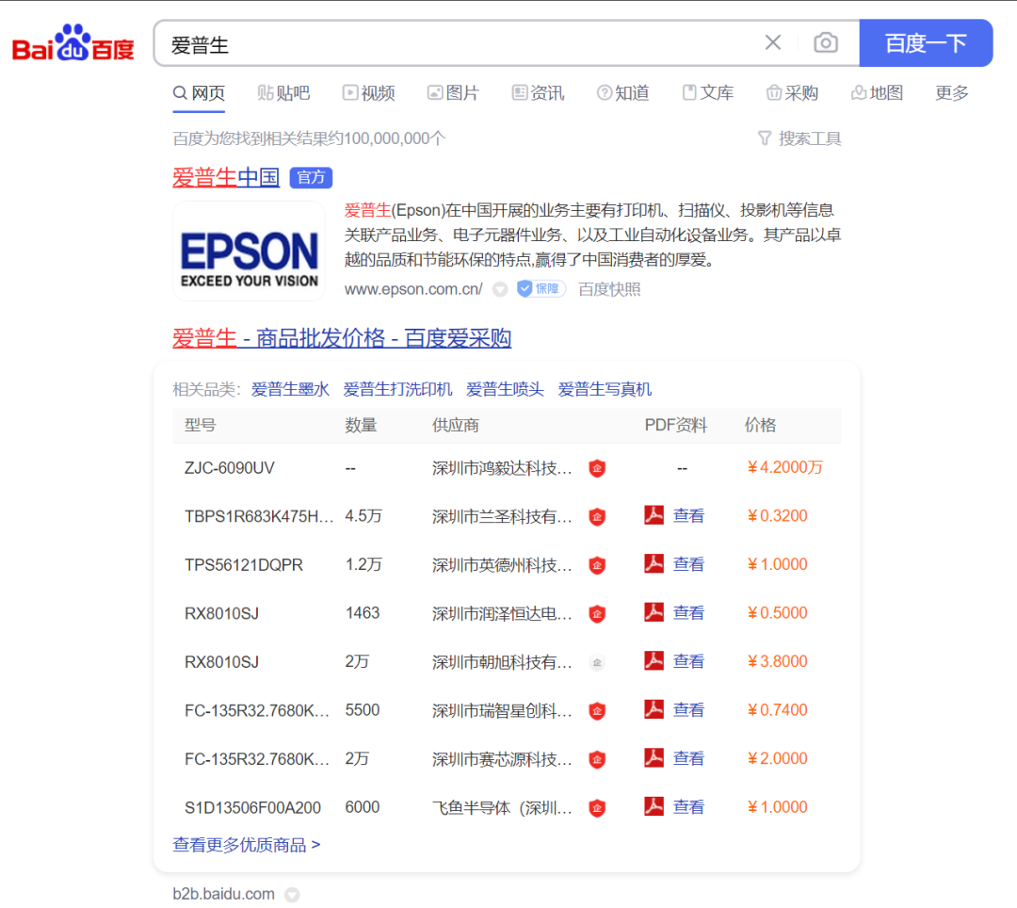Switch to the 视频 tab
Viewport: 1017px width, 908px height.
click(368, 93)
